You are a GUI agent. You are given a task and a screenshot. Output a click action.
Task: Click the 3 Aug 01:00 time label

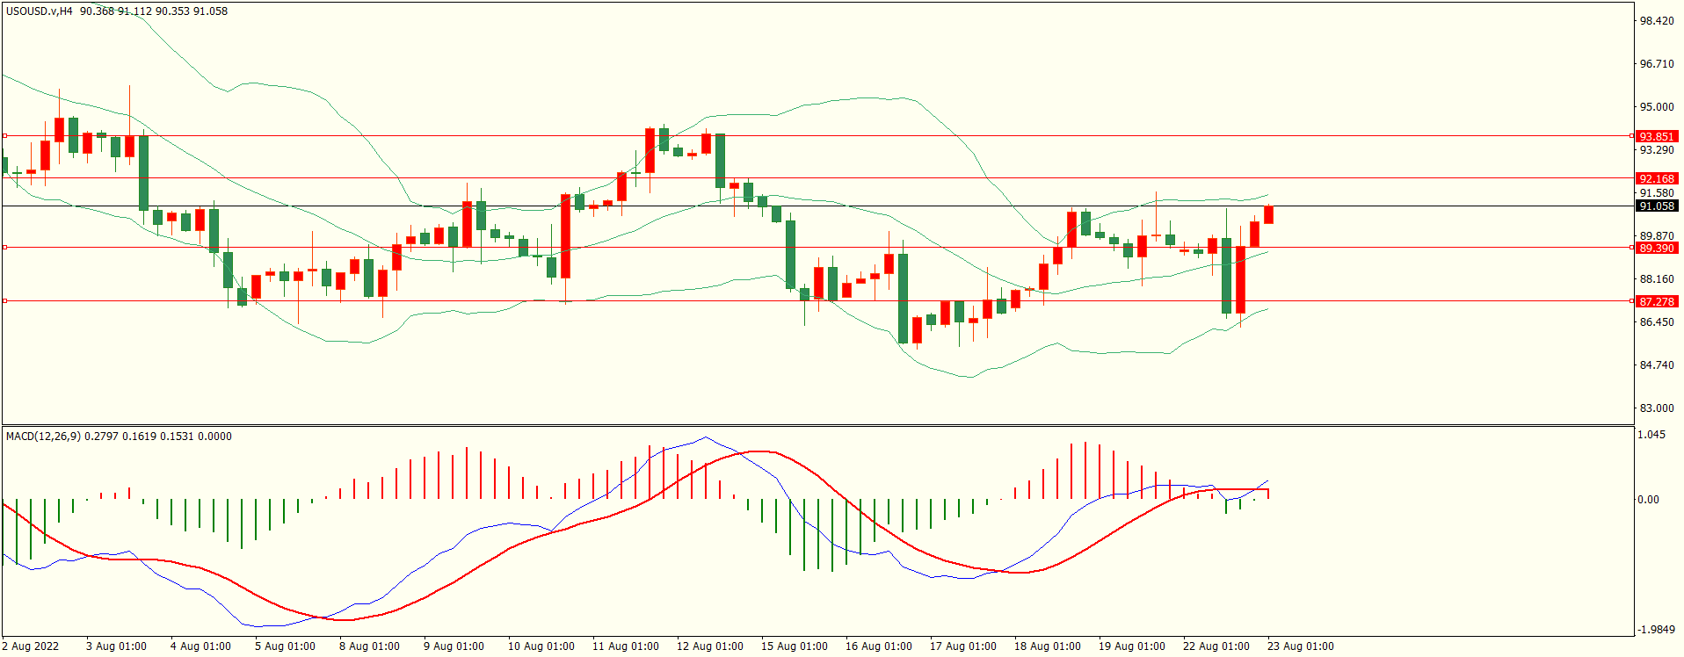tap(116, 646)
